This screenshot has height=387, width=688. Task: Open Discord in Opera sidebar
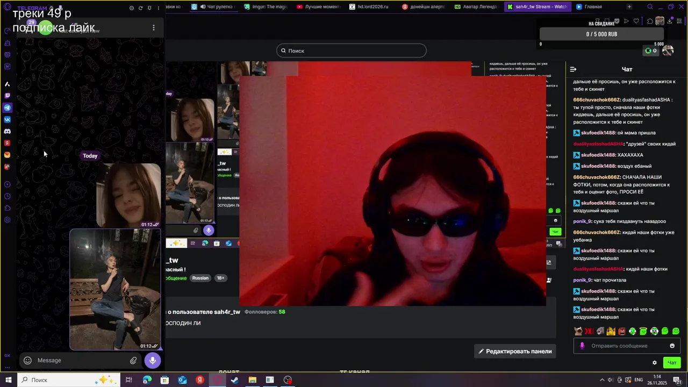[x=7, y=131]
